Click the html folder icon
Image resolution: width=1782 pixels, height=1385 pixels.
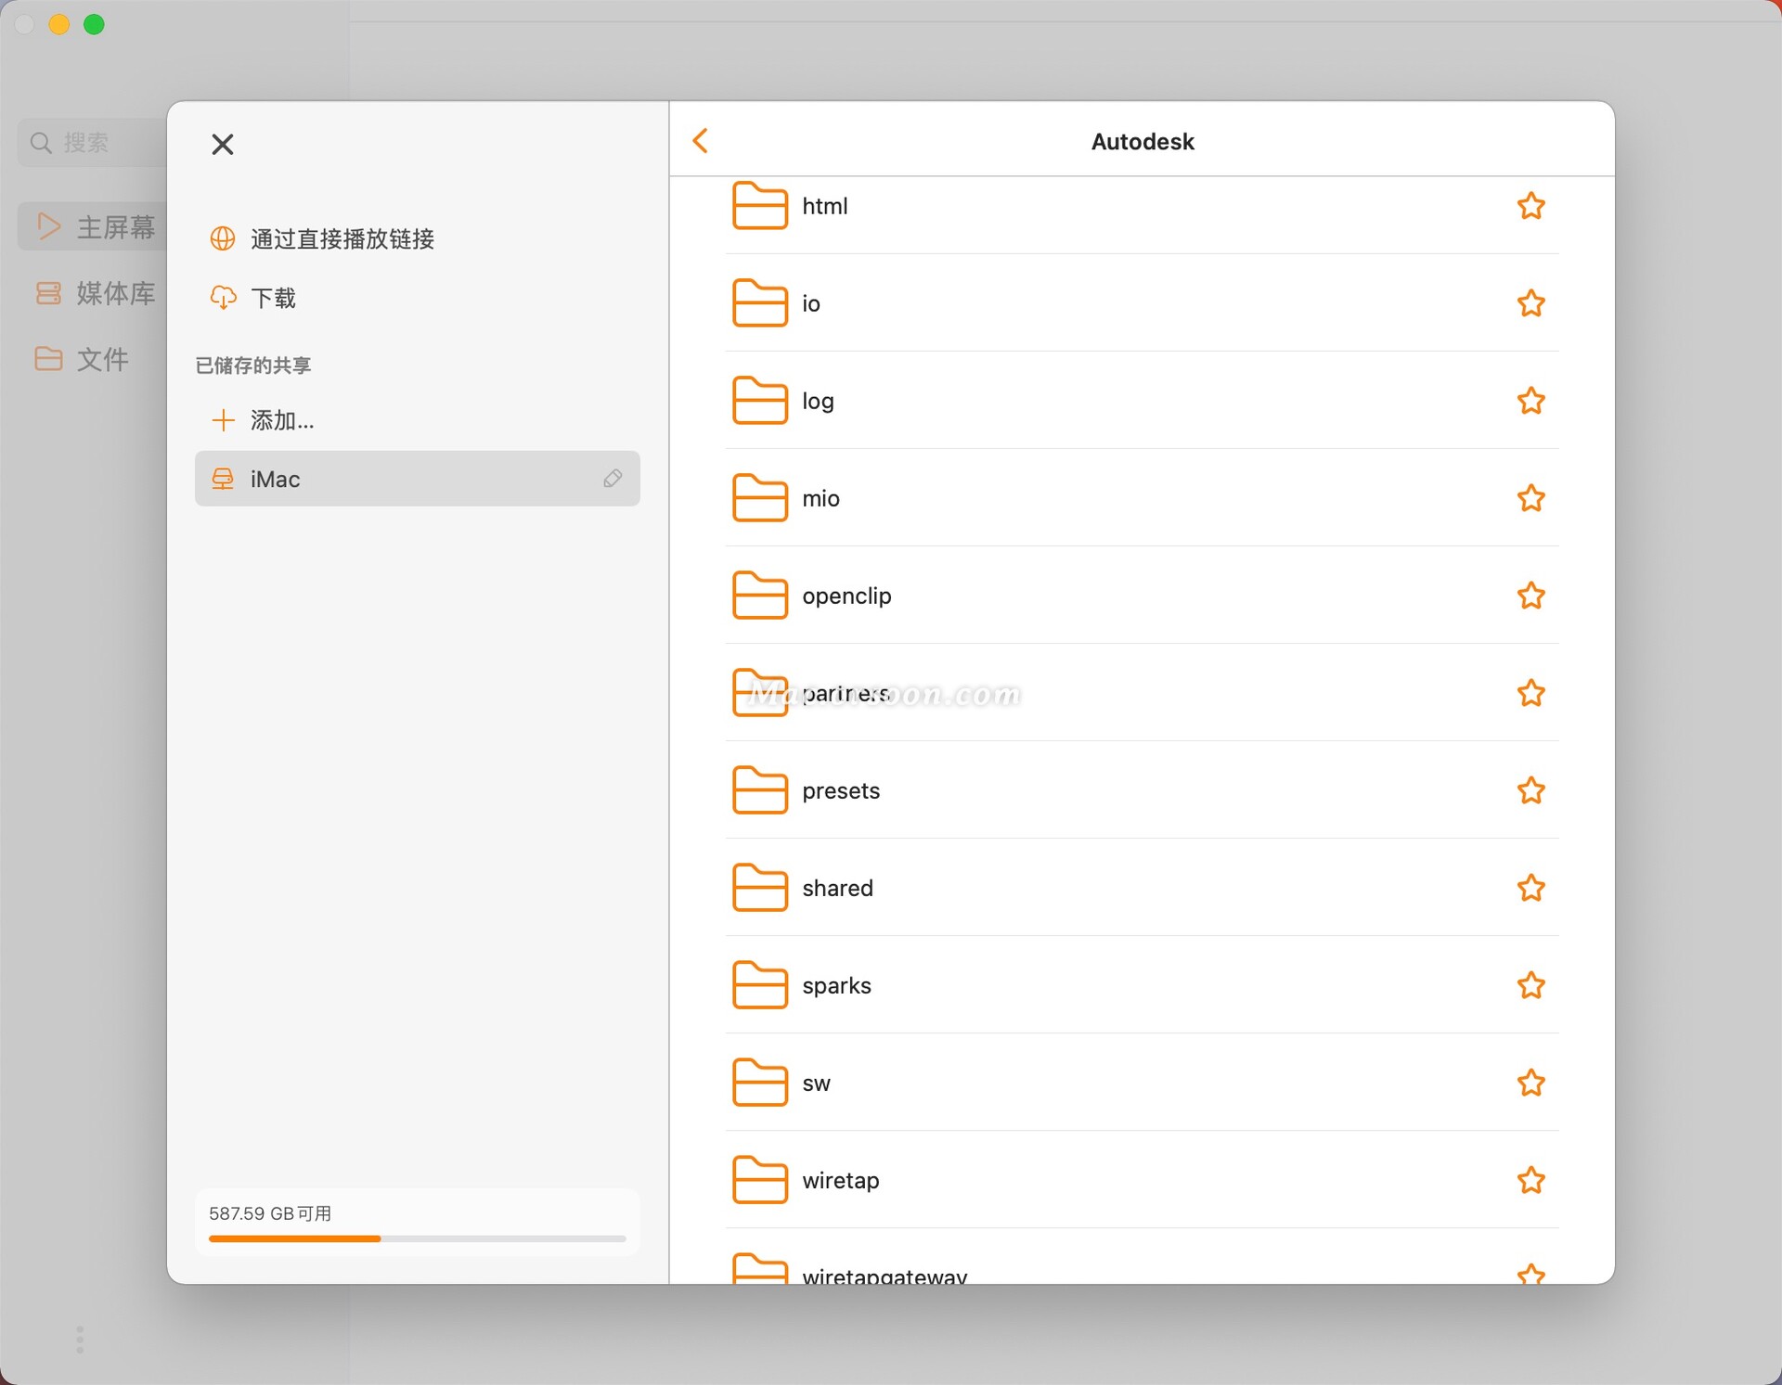pyautogui.click(x=760, y=205)
